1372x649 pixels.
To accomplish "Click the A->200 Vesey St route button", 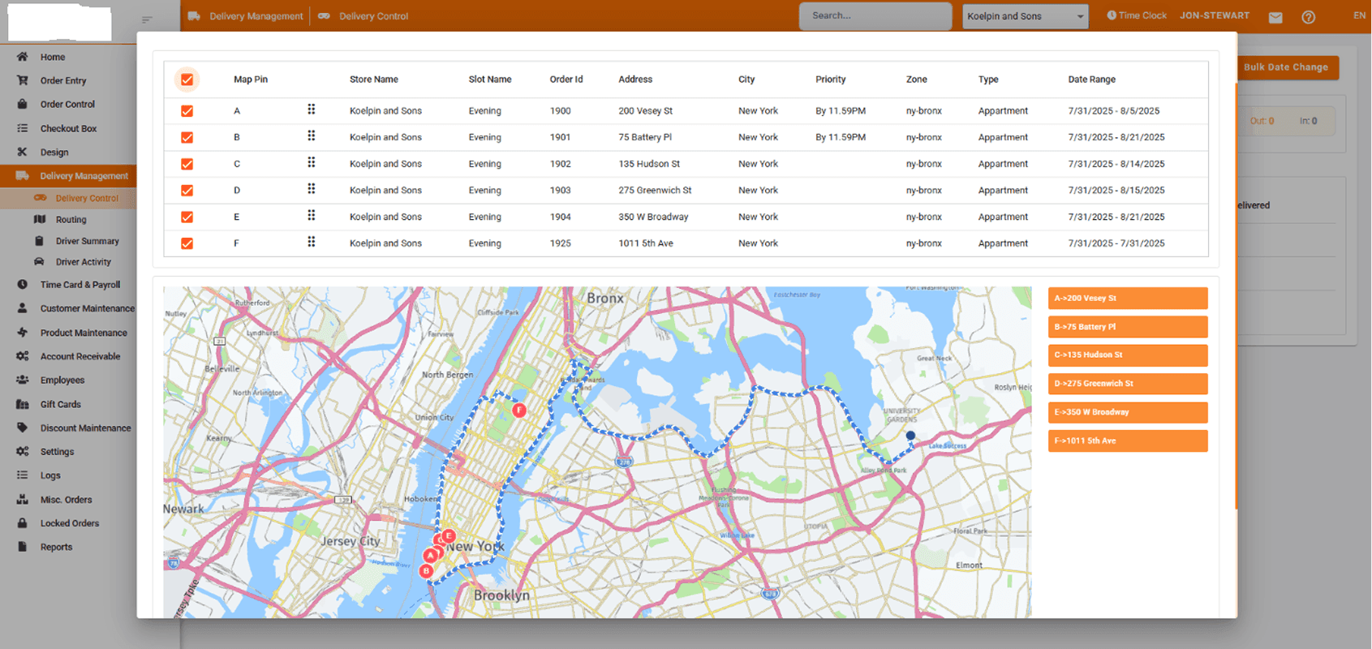I will click(x=1127, y=299).
